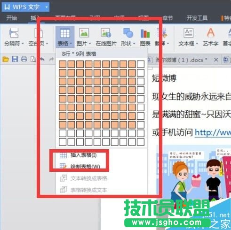This screenshot has height=230, width=231.
Task: Redo action using the forward arrow icon
Action: (51, 59)
